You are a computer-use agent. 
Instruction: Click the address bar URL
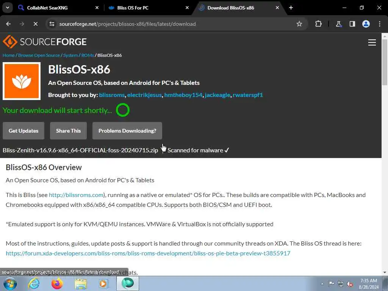(127, 24)
